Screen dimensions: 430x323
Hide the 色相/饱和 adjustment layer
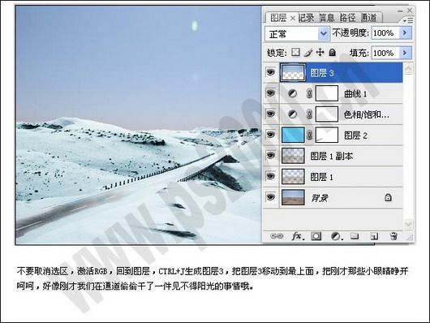(271, 114)
